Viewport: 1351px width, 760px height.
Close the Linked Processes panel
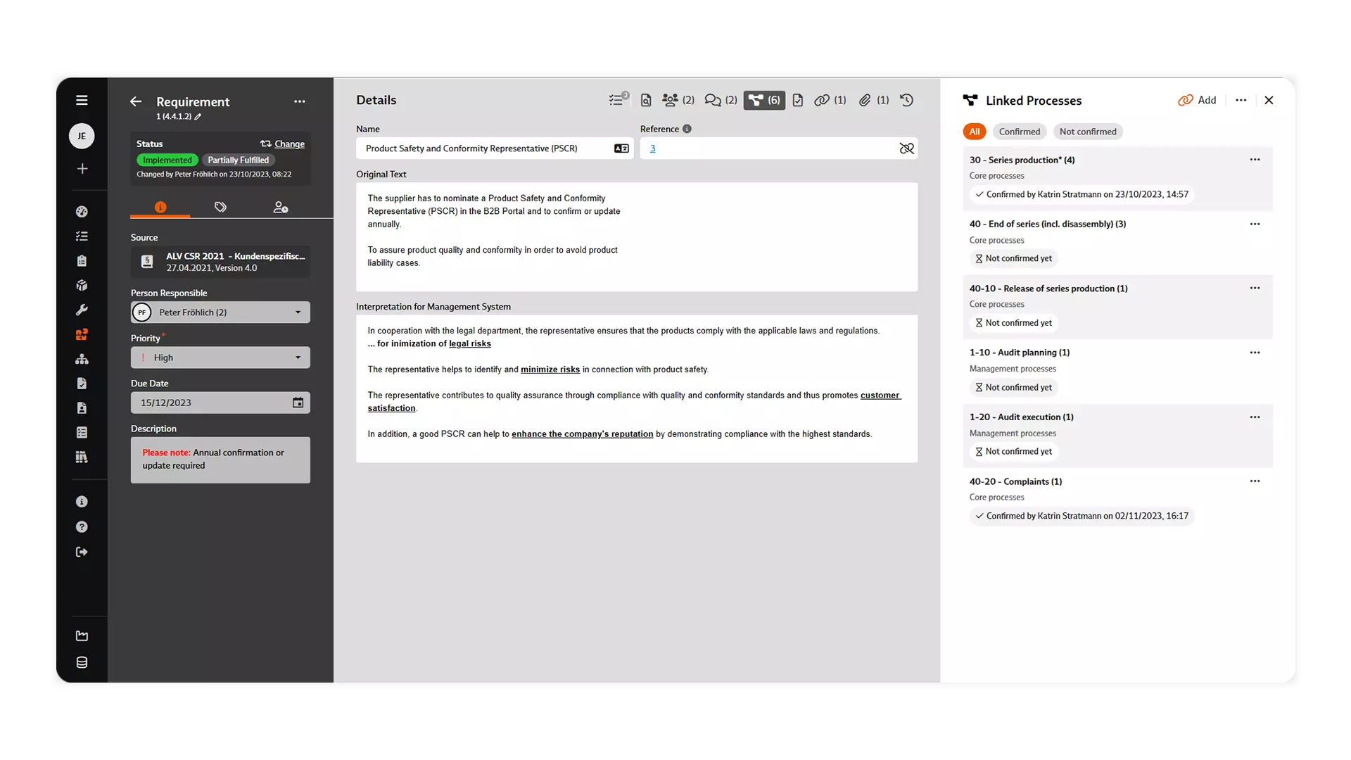coord(1269,100)
